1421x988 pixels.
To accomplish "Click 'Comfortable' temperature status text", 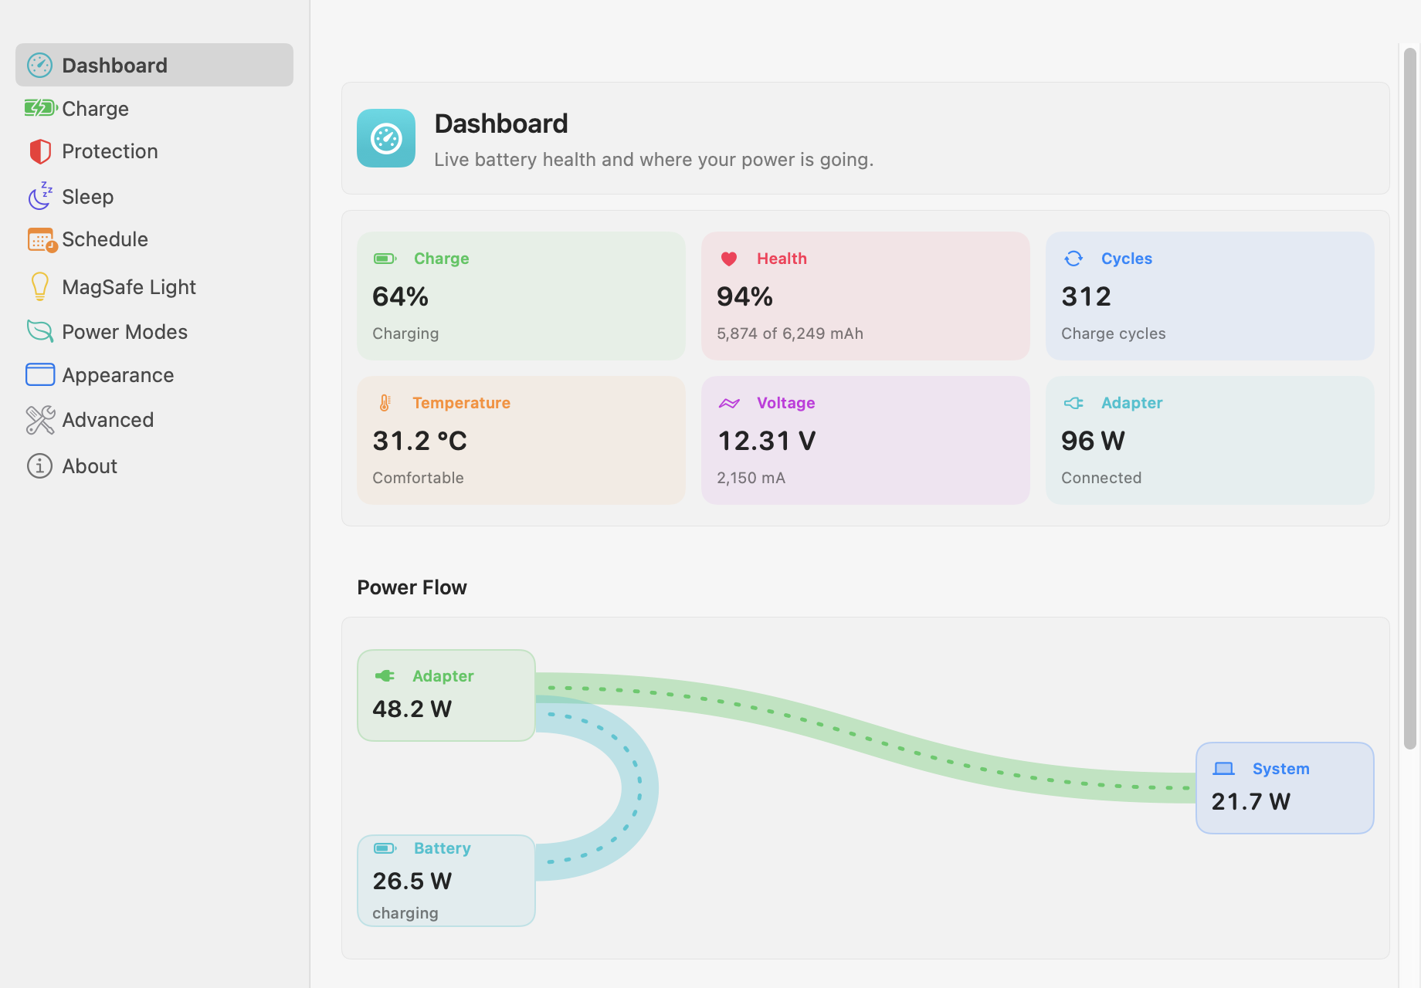I will pyautogui.click(x=418, y=478).
